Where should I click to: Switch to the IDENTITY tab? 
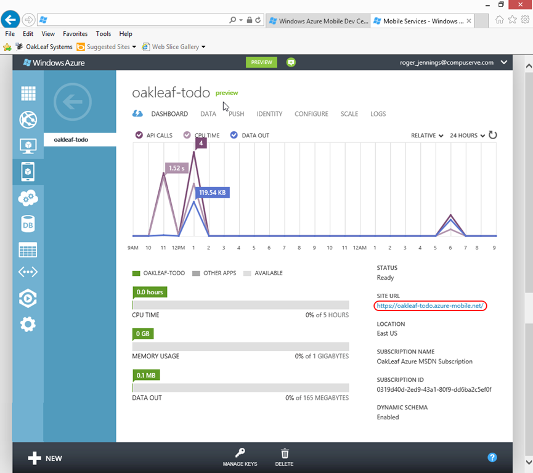[x=269, y=114]
